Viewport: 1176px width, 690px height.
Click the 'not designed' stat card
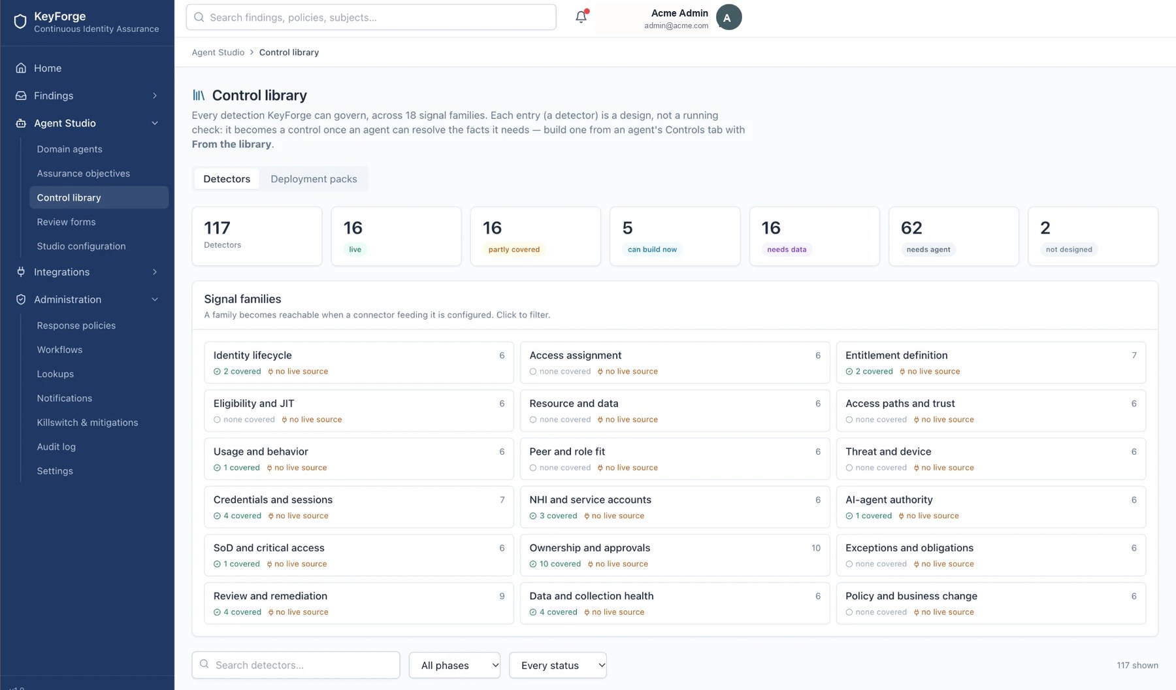[x=1093, y=237]
